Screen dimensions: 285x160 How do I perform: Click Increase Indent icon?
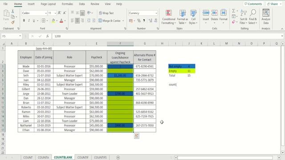94,21
